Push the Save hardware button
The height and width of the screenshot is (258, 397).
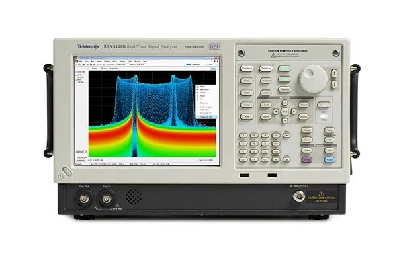pyautogui.click(x=306, y=140)
